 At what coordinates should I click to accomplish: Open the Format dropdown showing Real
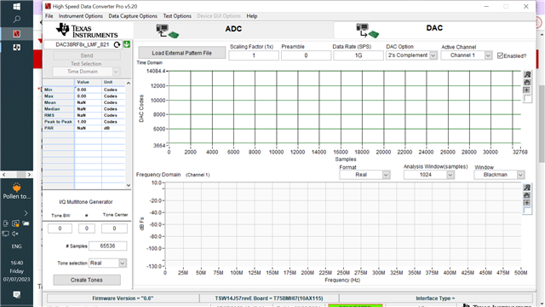point(364,175)
